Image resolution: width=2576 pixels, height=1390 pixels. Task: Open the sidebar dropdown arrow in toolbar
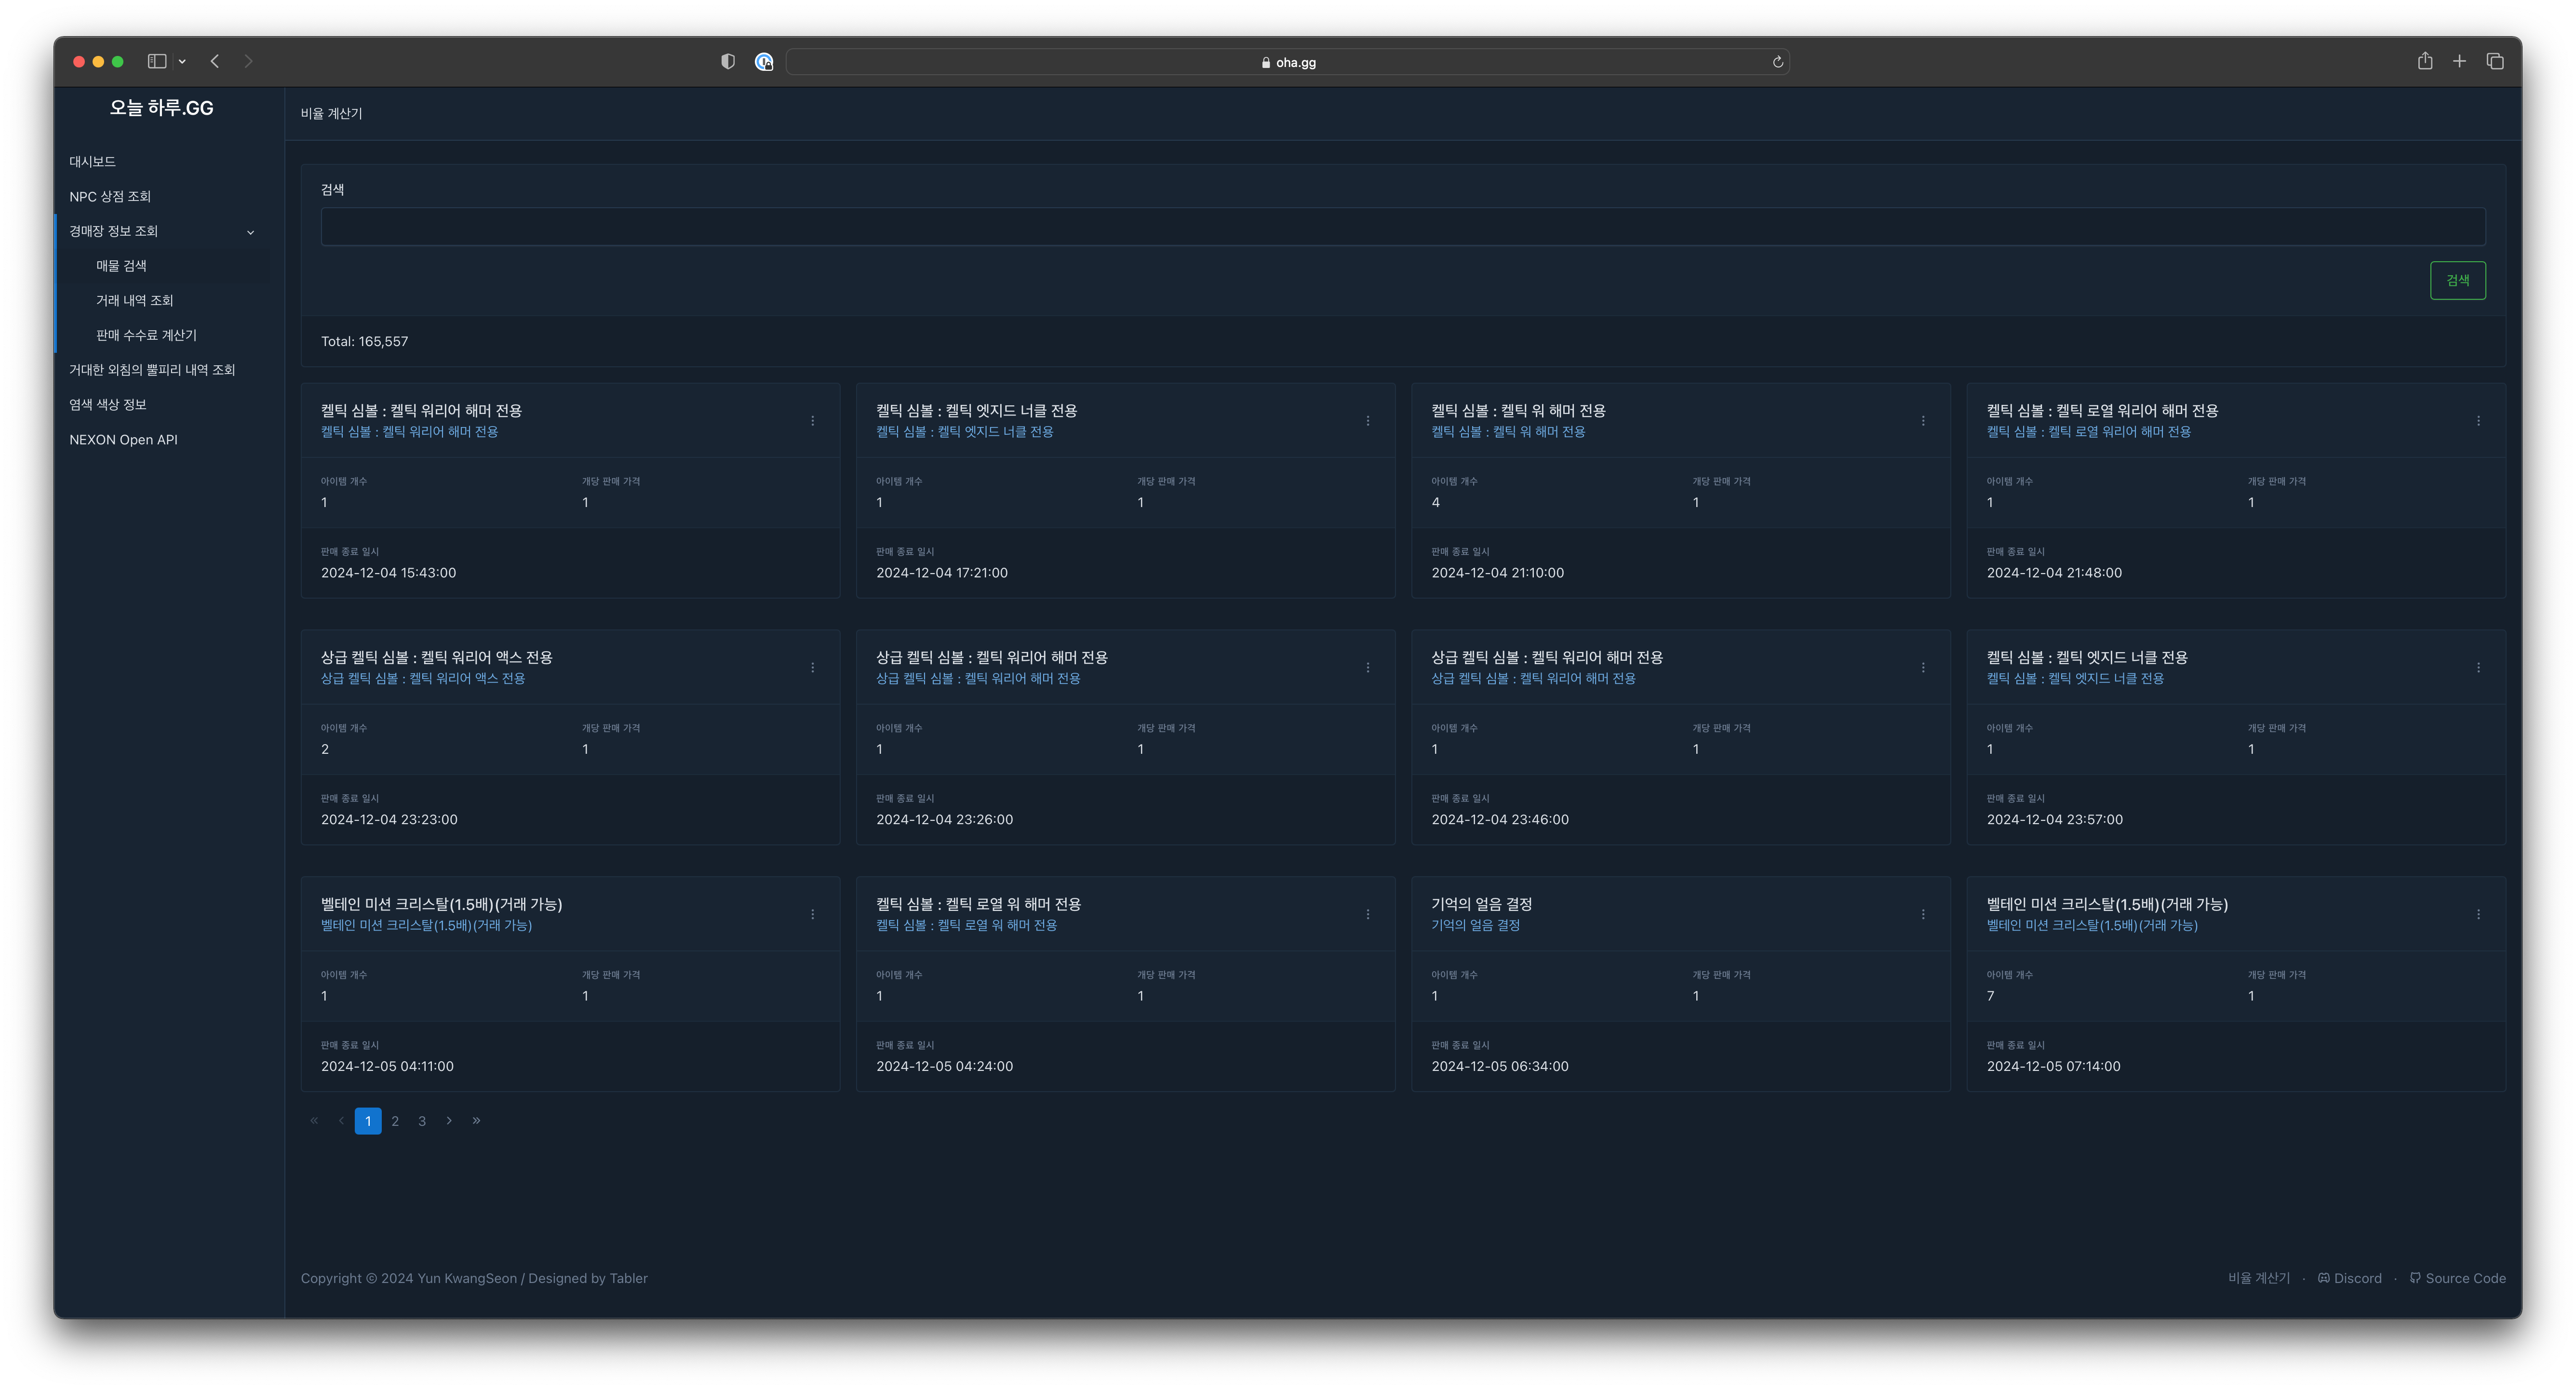click(182, 62)
